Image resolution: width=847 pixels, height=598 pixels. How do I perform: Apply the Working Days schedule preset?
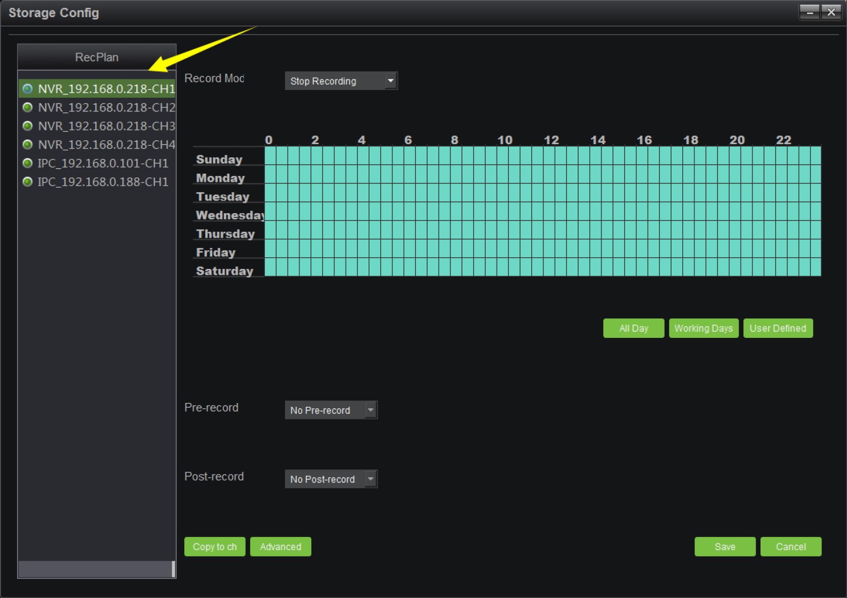click(x=703, y=328)
